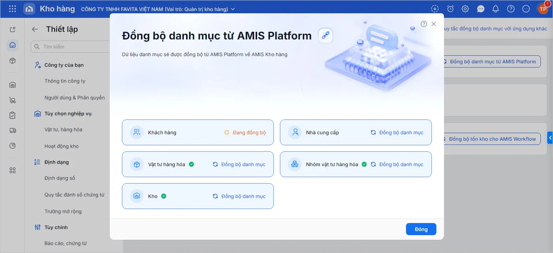553x253 pixels.
Task: Select Tùy chỉnh section header
Action: click(x=56, y=227)
